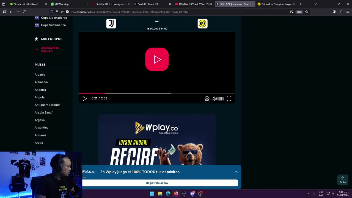Play the video with the large red button
352x198 pixels.
(x=157, y=59)
